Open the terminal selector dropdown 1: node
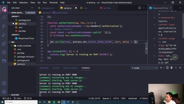Image resolution: width=184 pixels, height=104 pixels. 144,68
